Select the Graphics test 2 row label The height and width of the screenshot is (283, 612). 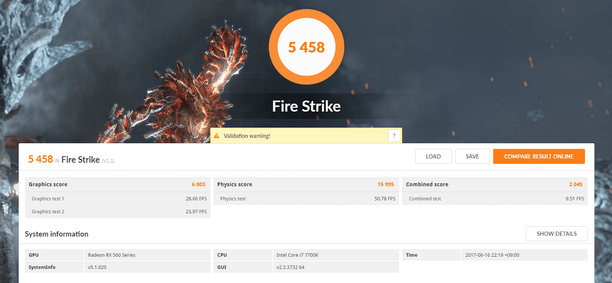(x=48, y=212)
